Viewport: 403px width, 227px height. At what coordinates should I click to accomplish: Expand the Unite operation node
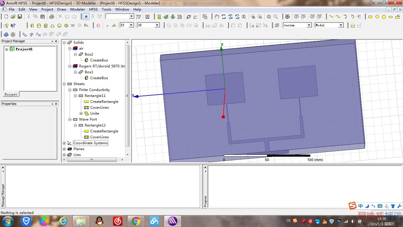[81, 113]
